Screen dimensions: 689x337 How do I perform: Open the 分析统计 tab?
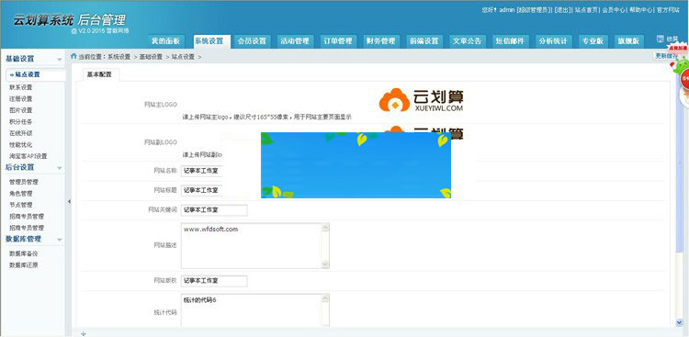553,41
